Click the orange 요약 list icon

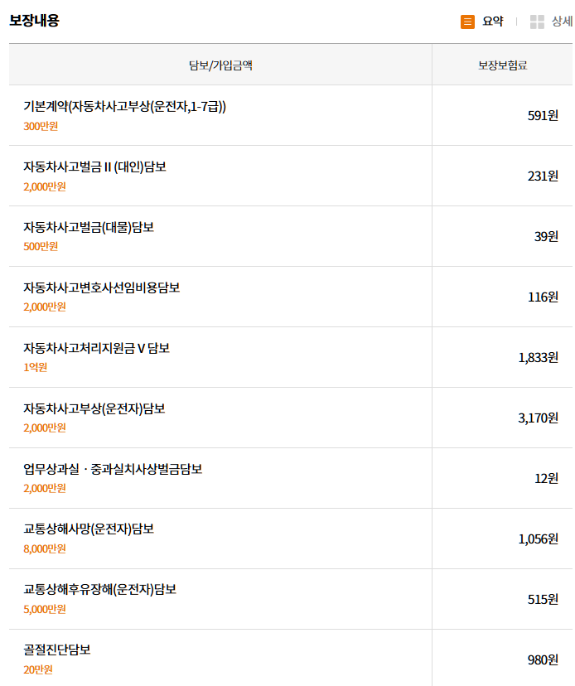tap(467, 22)
